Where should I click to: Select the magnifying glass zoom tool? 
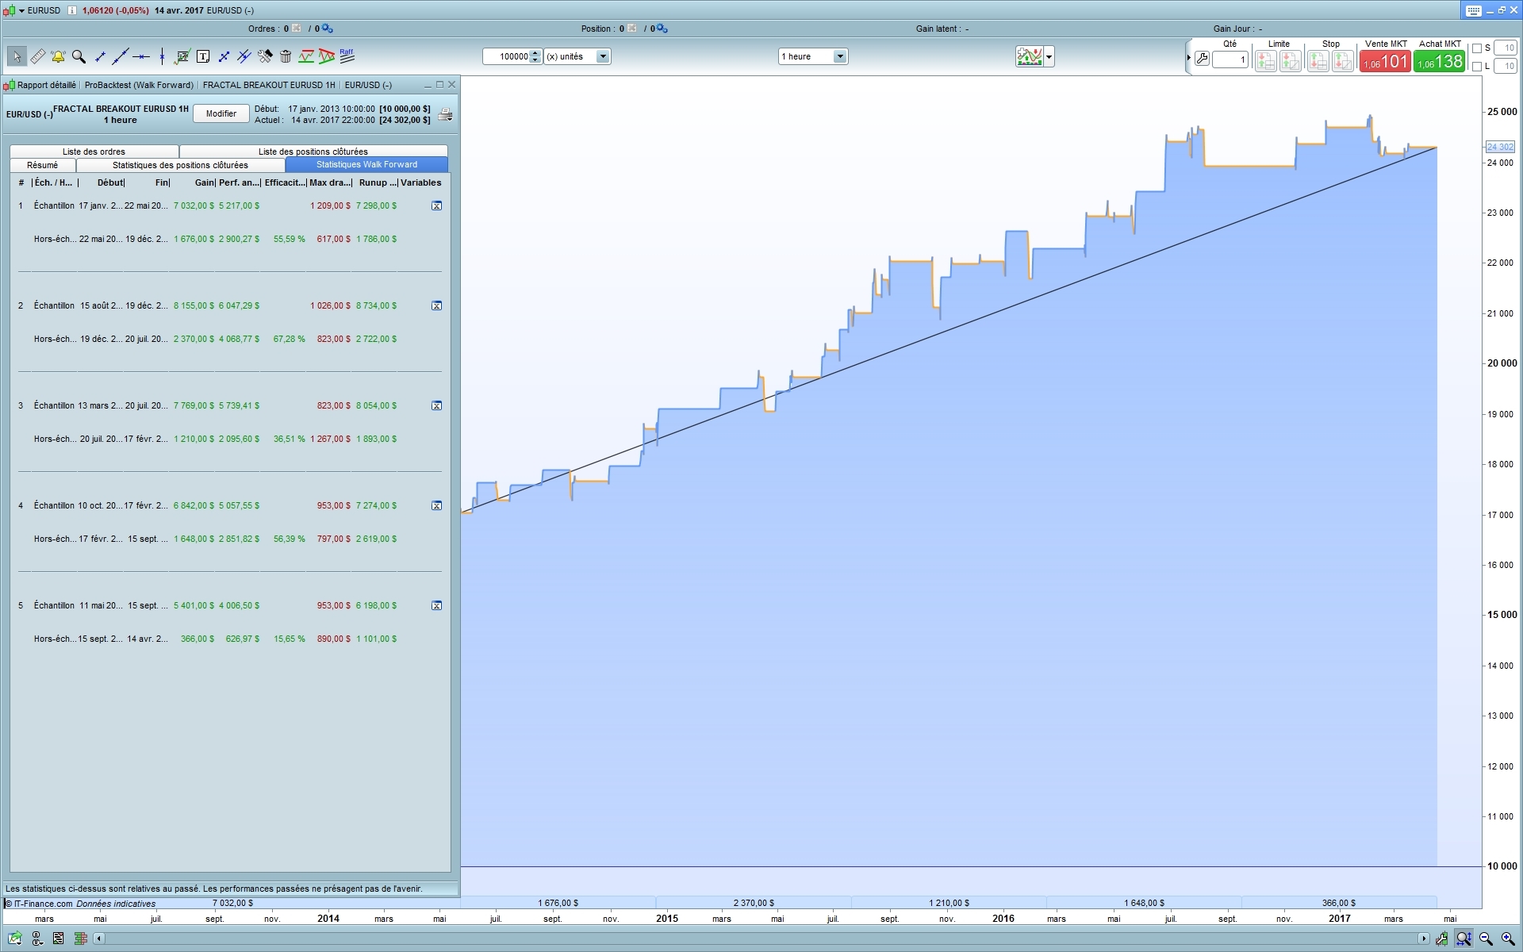(x=79, y=56)
